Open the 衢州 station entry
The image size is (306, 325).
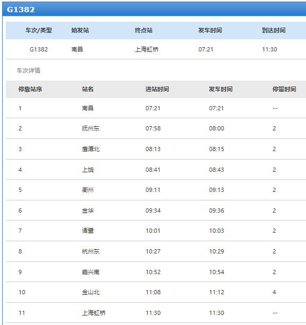pos(88,190)
